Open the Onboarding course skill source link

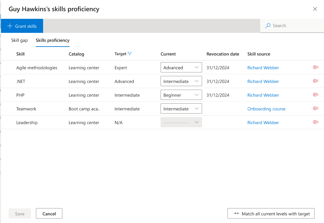point(266,109)
